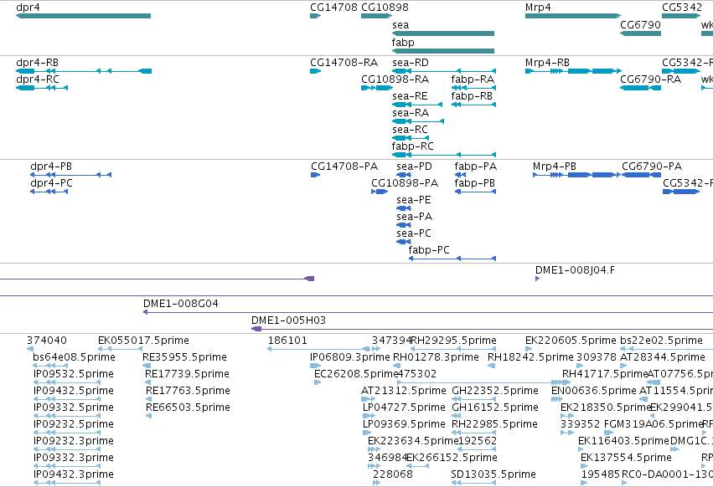Click the CG10898-PA protein feature
The height and width of the screenshot is (487, 713).
380,192
